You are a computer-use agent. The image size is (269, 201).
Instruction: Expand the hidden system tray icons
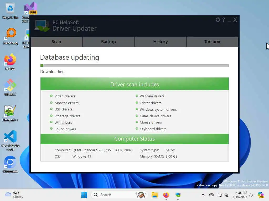[x=203, y=195]
